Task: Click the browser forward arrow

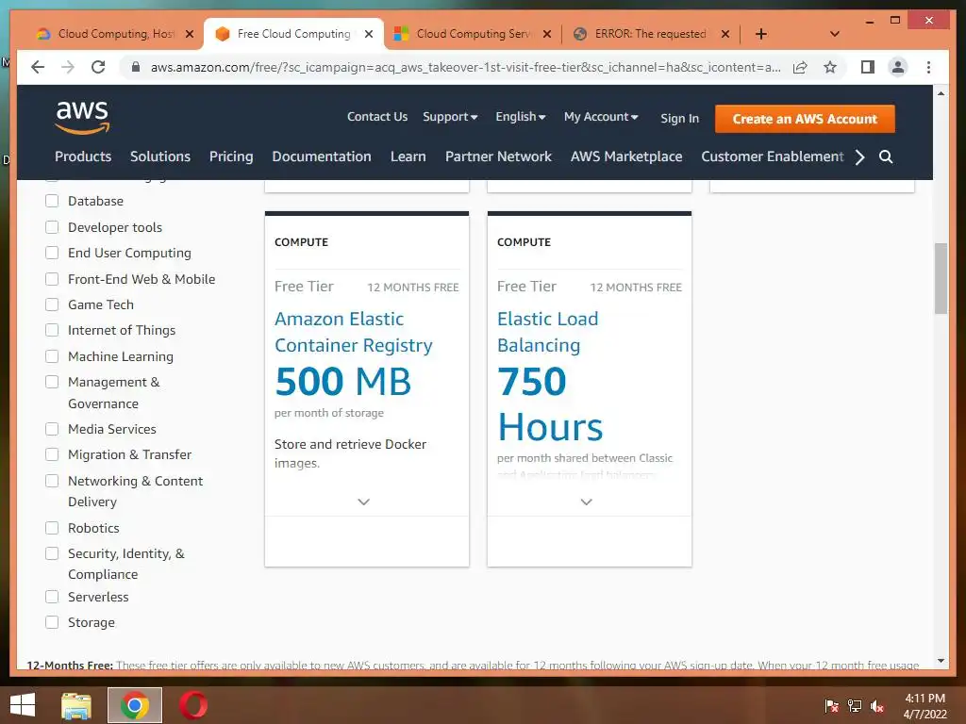Action: pyautogui.click(x=68, y=67)
